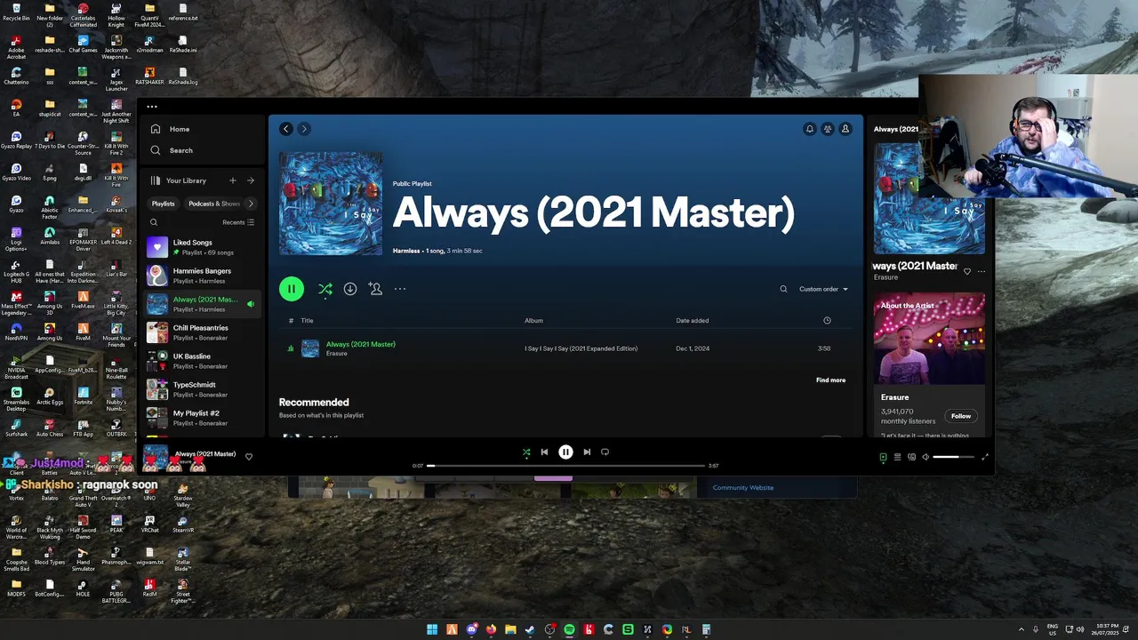The height and width of the screenshot is (640, 1138).
Task: Toggle repeat mode
Action: coord(605,452)
